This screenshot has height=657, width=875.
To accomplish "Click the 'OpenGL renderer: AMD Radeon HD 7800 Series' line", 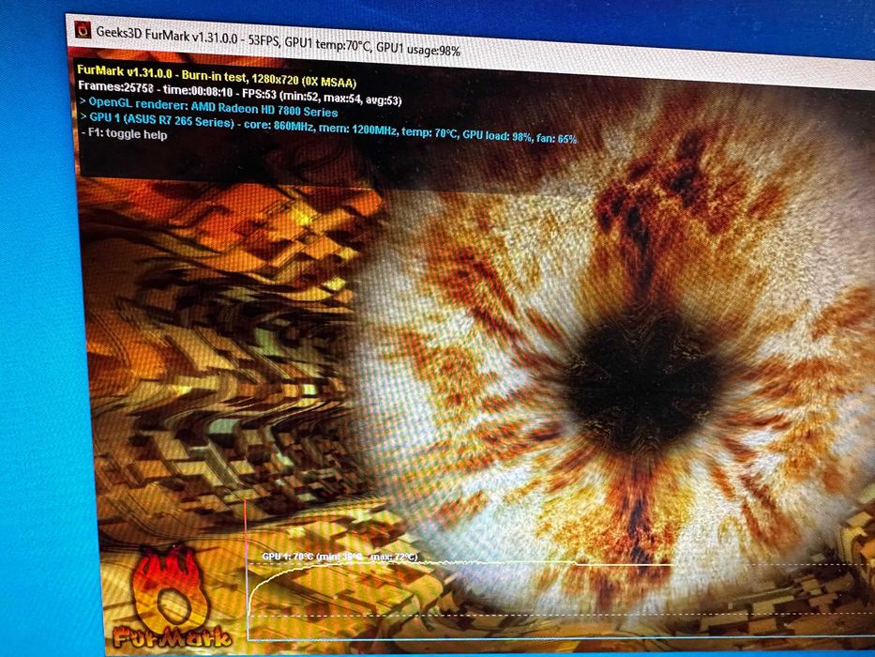I will [209, 107].
